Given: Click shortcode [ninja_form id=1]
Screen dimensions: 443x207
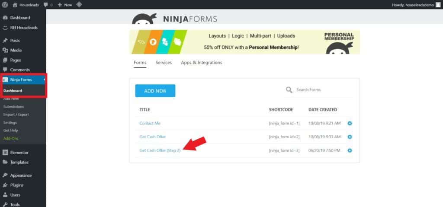Looking at the screenshot, I should [284, 124].
